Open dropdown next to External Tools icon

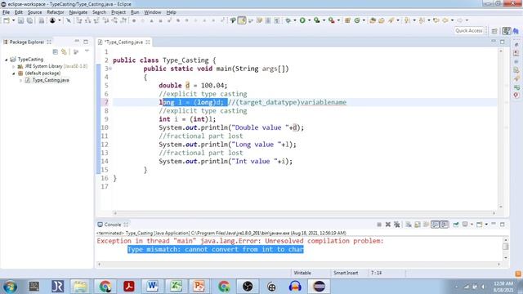coord(338,20)
